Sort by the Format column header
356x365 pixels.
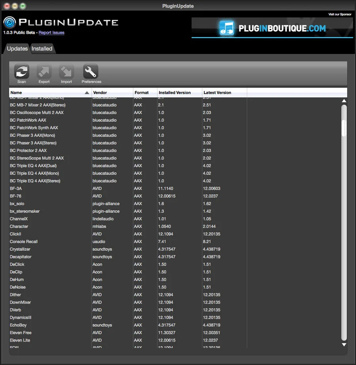(x=145, y=93)
